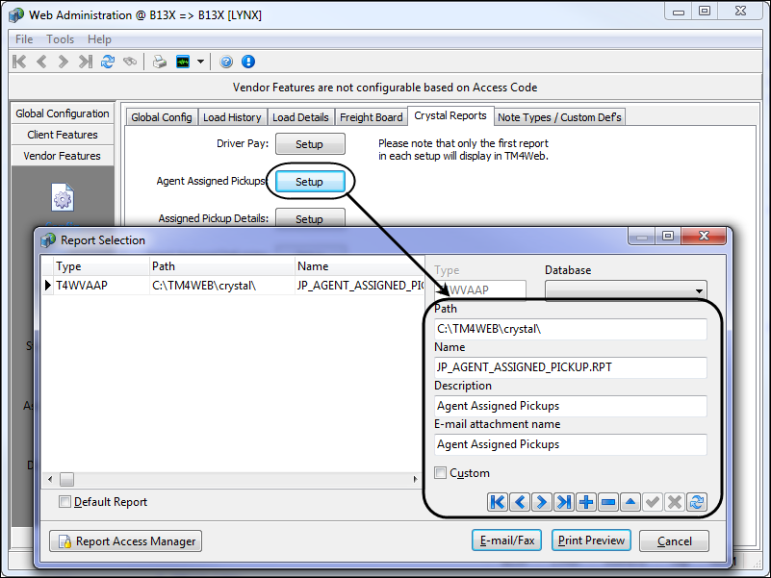Click Setup button for Driver Pay
771x578 pixels.
310,144
